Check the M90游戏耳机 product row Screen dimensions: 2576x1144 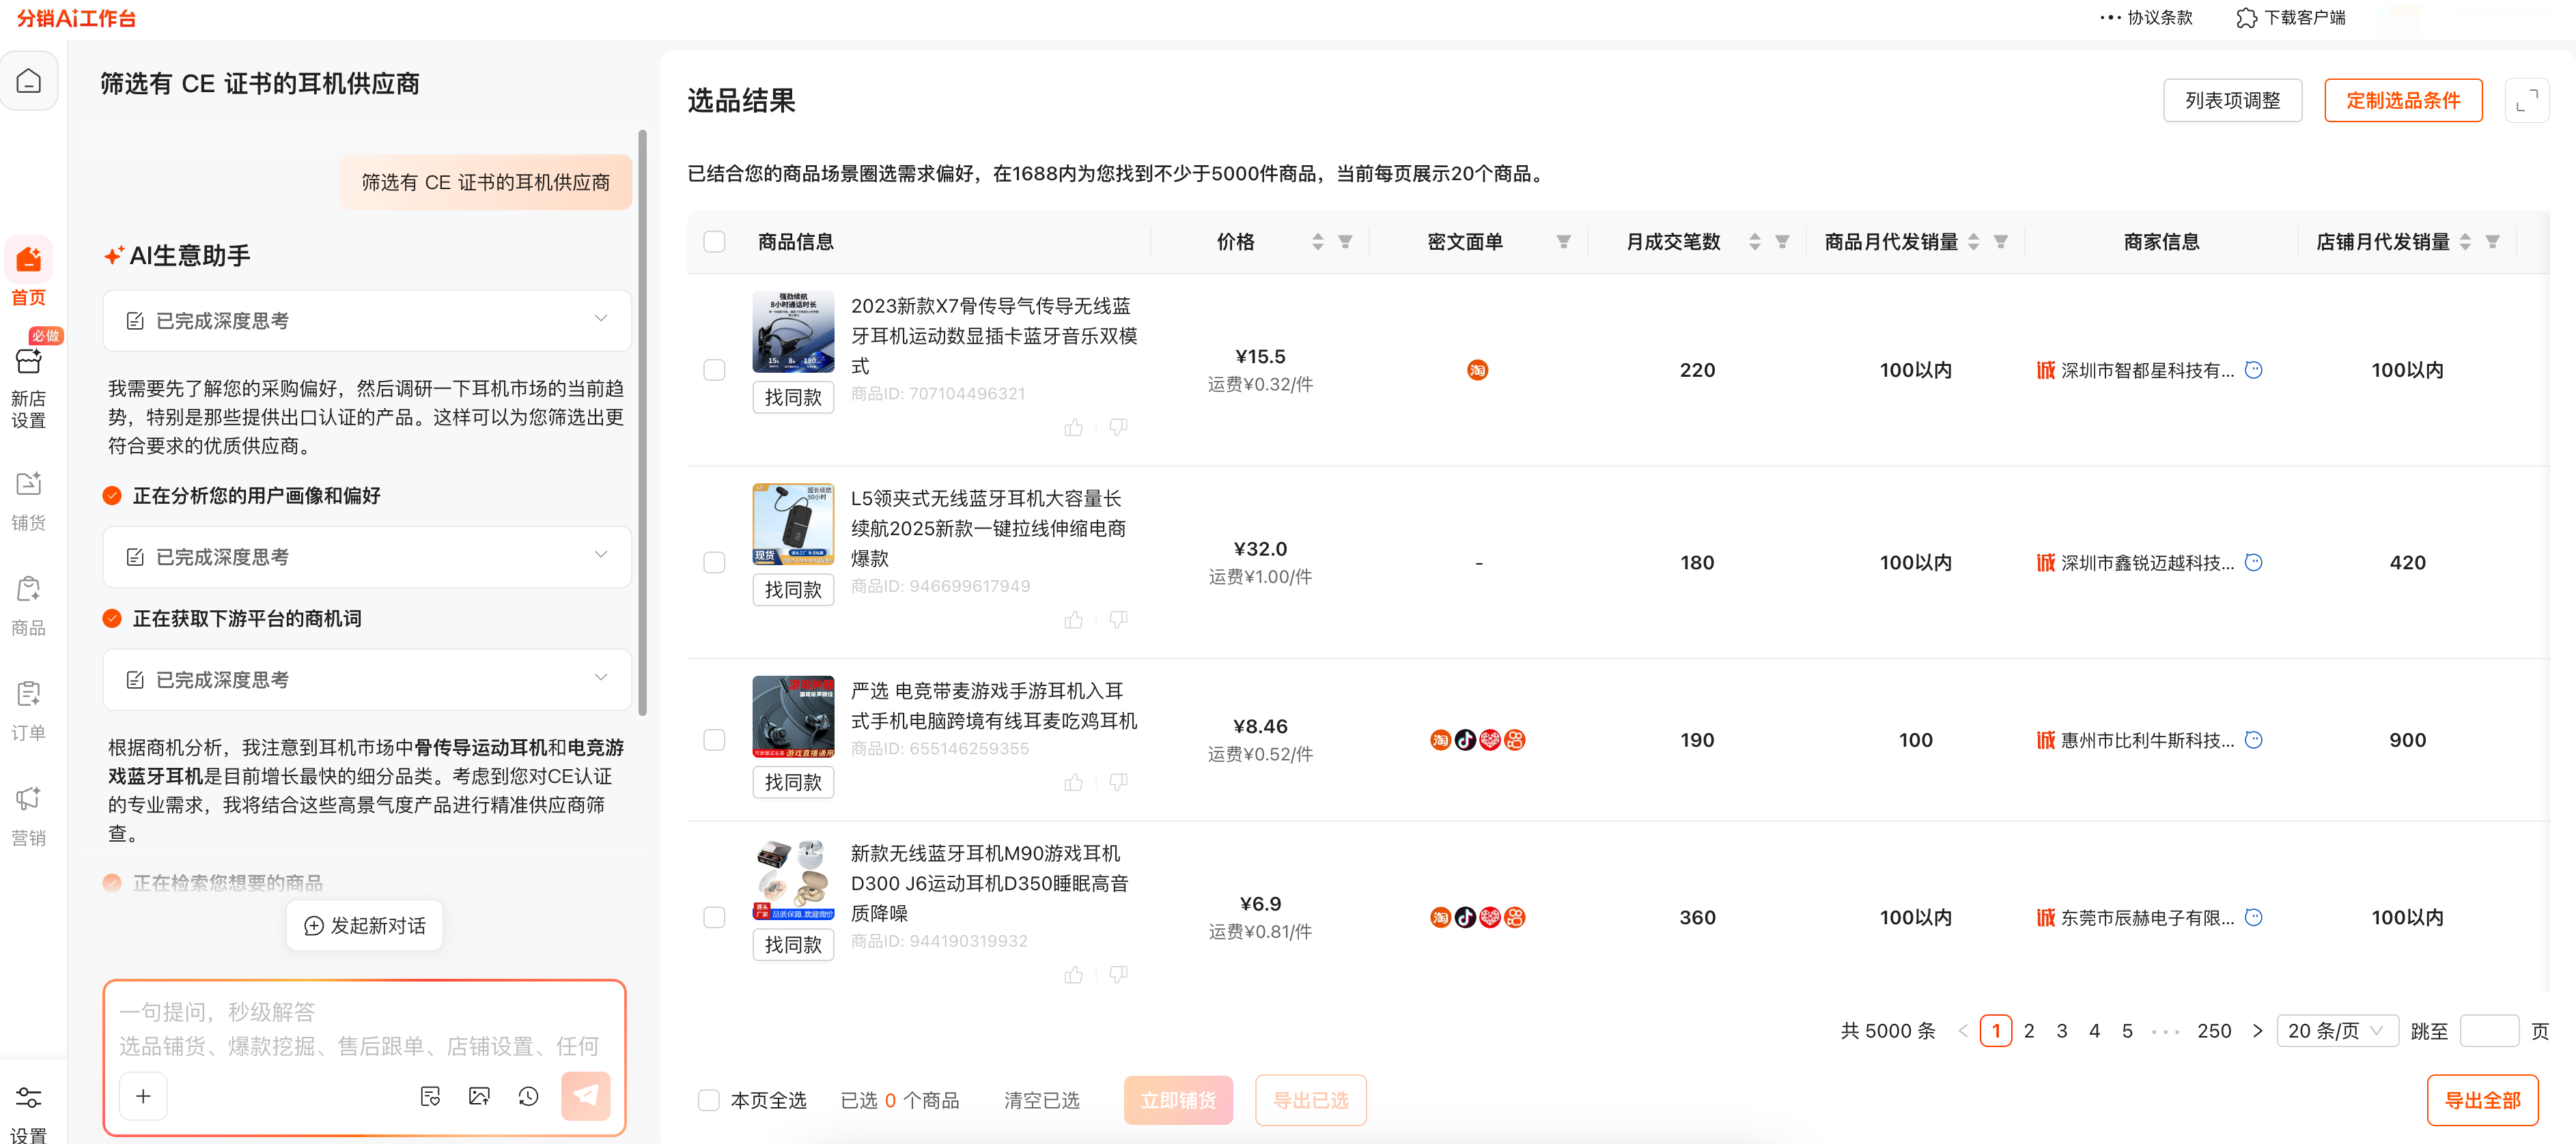point(714,917)
